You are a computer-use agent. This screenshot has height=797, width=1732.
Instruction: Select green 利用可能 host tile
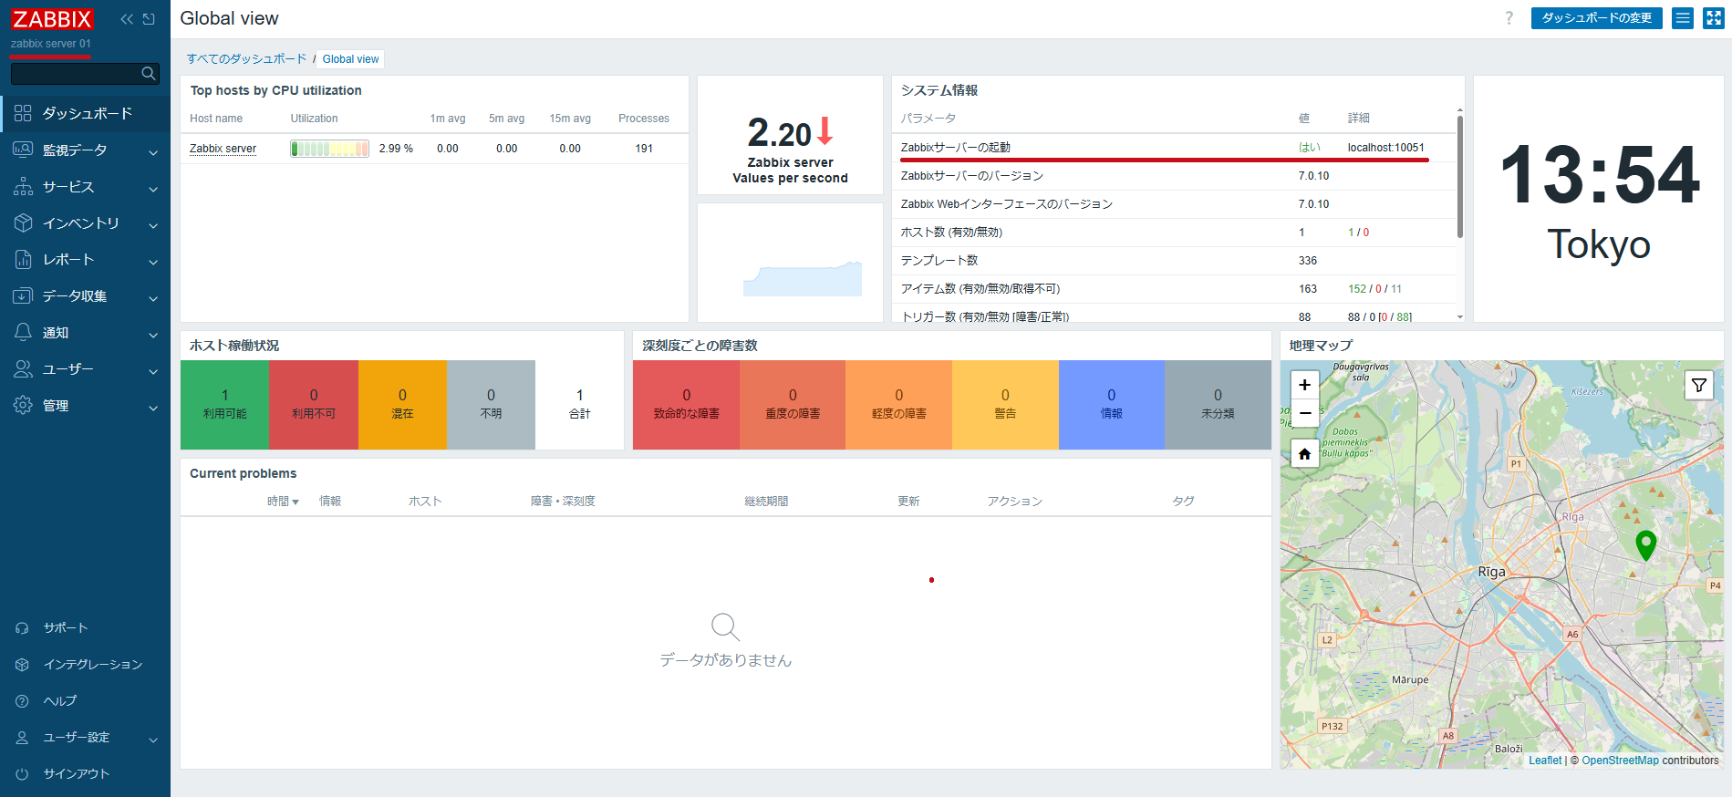click(x=225, y=405)
